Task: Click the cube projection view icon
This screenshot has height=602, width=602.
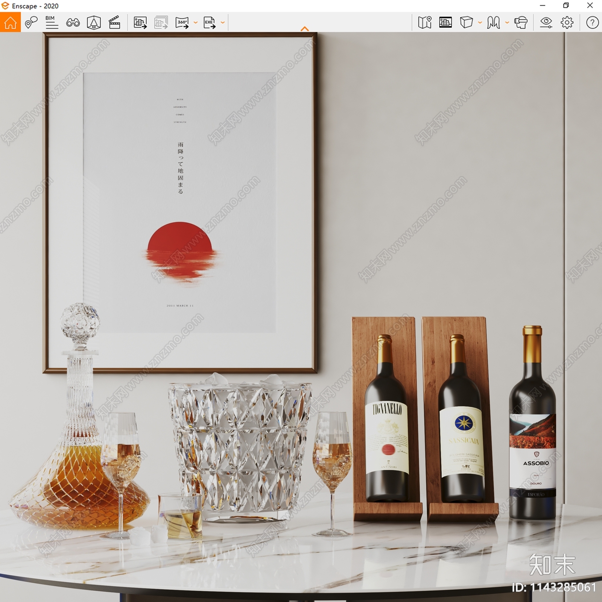Action: click(x=466, y=23)
